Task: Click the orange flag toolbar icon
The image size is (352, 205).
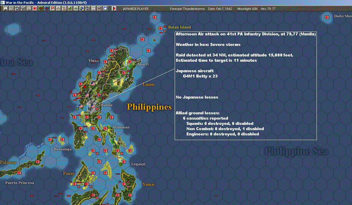Action: tap(52, 8)
